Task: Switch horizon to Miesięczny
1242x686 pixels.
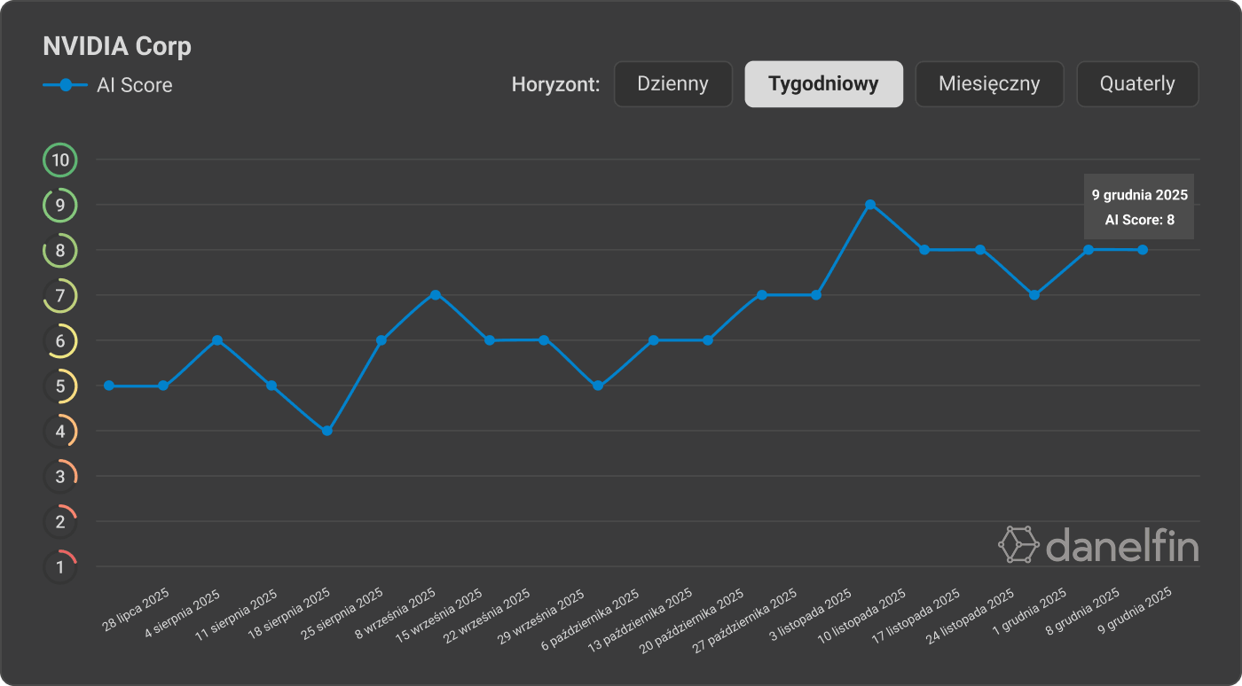Action: pyautogui.click(x=989, y=84)
